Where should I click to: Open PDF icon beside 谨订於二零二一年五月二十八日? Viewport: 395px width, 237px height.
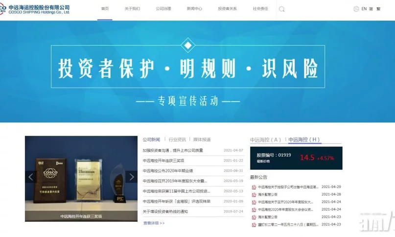[254, 225]
